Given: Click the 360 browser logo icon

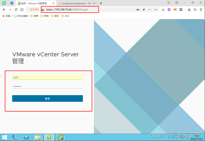Looking at the screenshot, I should coord(4,3).
